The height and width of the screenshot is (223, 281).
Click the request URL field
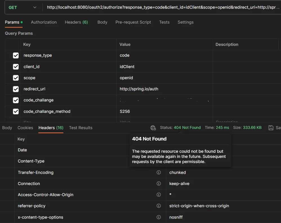click(163, 7)
